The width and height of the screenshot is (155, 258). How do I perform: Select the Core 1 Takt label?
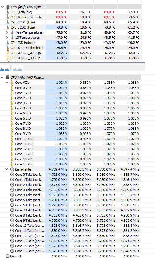pos(29,180)
